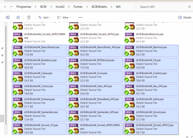Click the search magnifier icon
This screenshot has width=193, height=138.
pyautogui.click(x=189, y=7)
